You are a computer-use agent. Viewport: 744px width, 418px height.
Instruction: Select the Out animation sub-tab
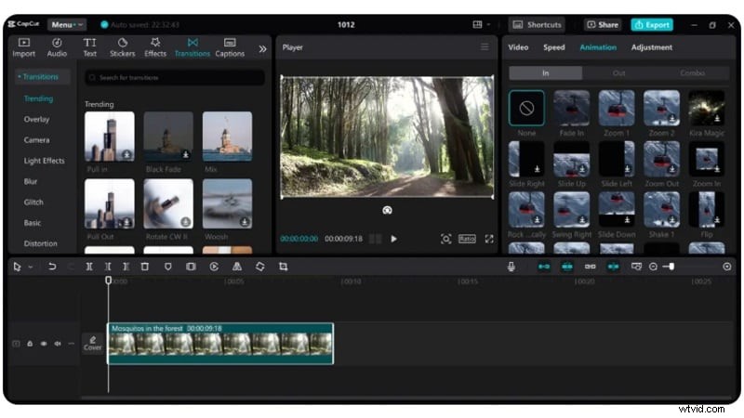click(x=618, y=73)
